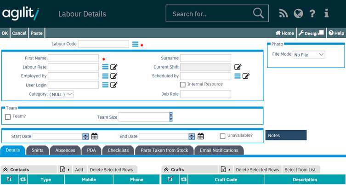Enable the Internal Resource checkbox
Screen dimensions: 346x185
point(183,85)
